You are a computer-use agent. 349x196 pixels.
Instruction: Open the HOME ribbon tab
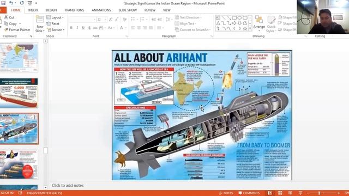16,10
